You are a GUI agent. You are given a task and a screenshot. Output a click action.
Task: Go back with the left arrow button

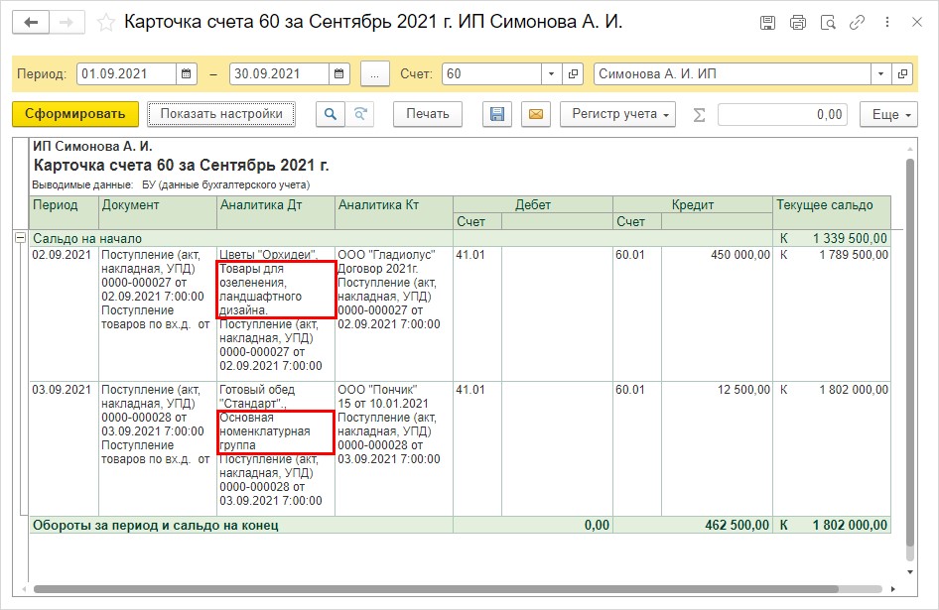[x=30, y=23]
